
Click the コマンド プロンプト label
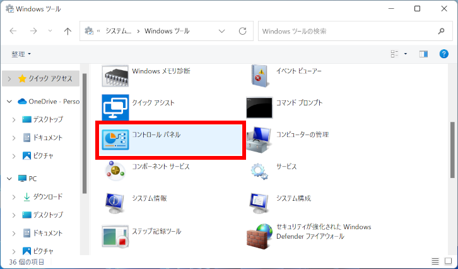[300, 103]
